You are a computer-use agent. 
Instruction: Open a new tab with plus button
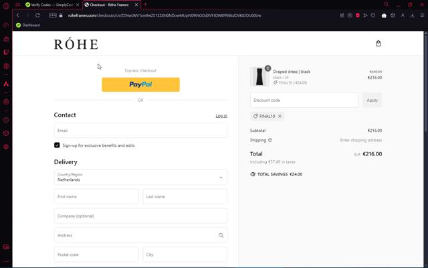(145, 5)
